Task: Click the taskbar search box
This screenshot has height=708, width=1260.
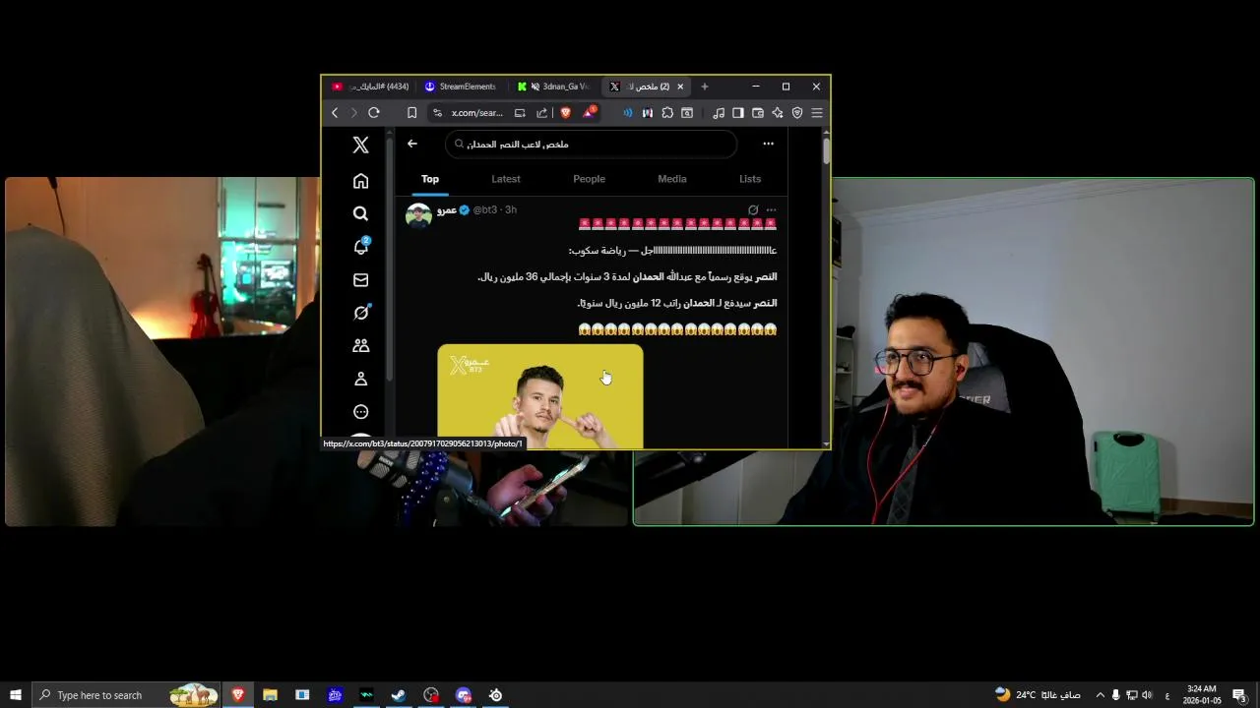Action: coord(126,695)
